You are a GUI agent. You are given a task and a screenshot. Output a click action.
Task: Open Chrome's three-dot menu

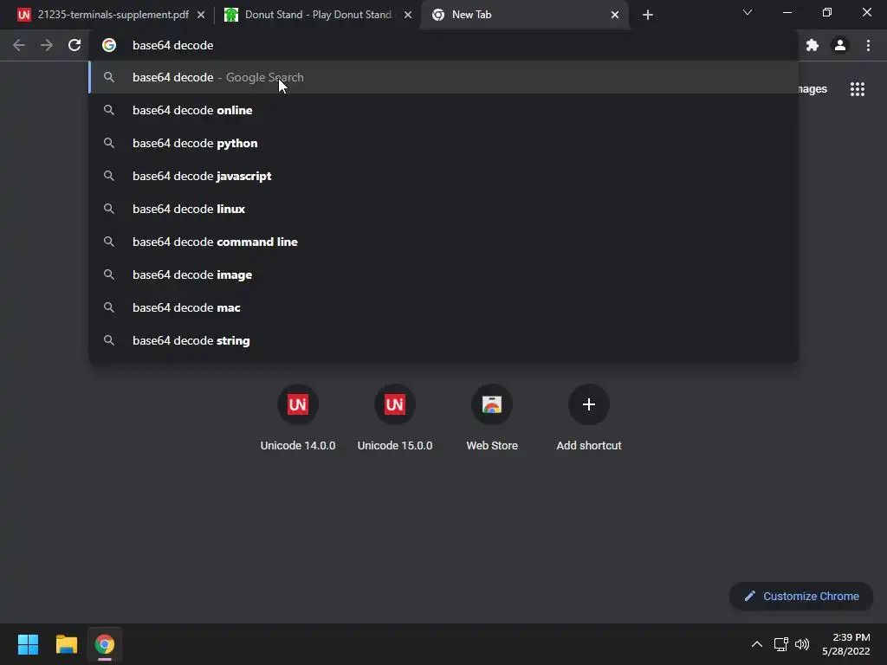click(868, 45)
